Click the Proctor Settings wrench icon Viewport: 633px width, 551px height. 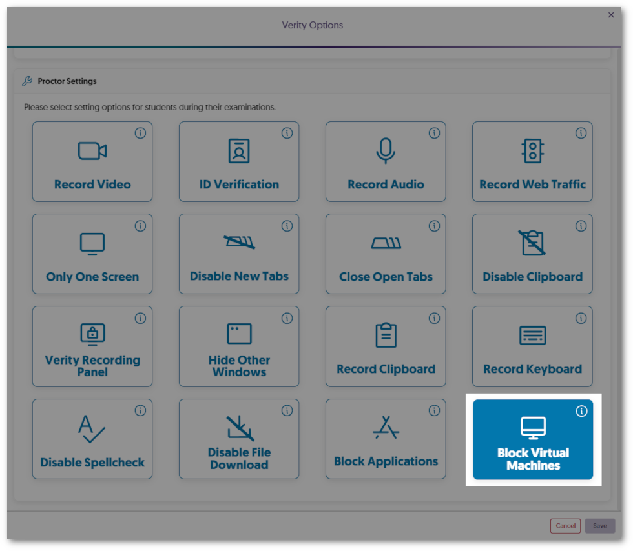point(26,81)
